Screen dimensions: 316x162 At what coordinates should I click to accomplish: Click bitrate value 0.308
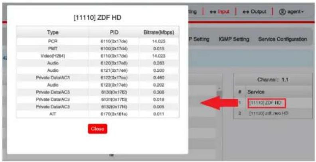pyautogui.click(x=159, y=92)
